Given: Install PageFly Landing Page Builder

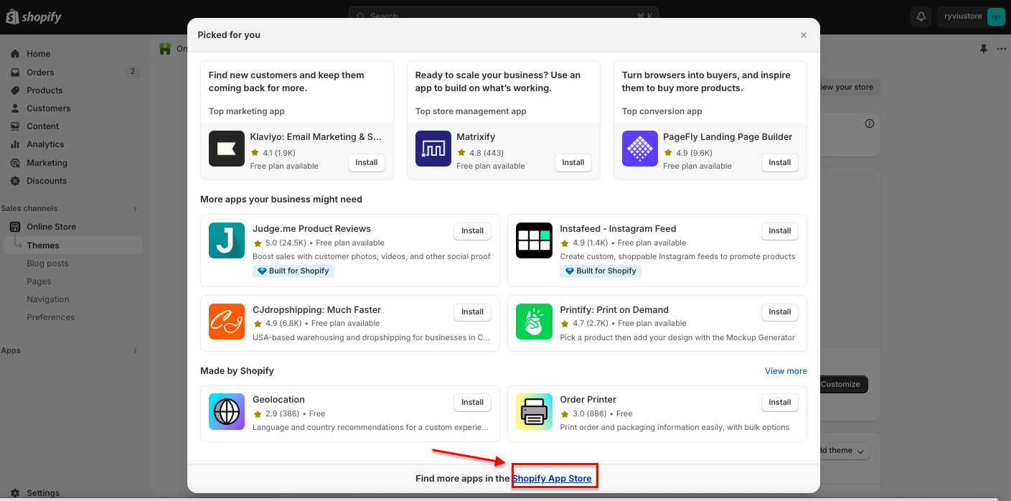Looking at the screenshot, I should pos(780,163).
